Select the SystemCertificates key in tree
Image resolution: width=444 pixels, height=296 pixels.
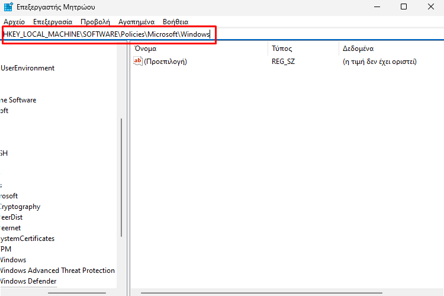coord(27,239)
